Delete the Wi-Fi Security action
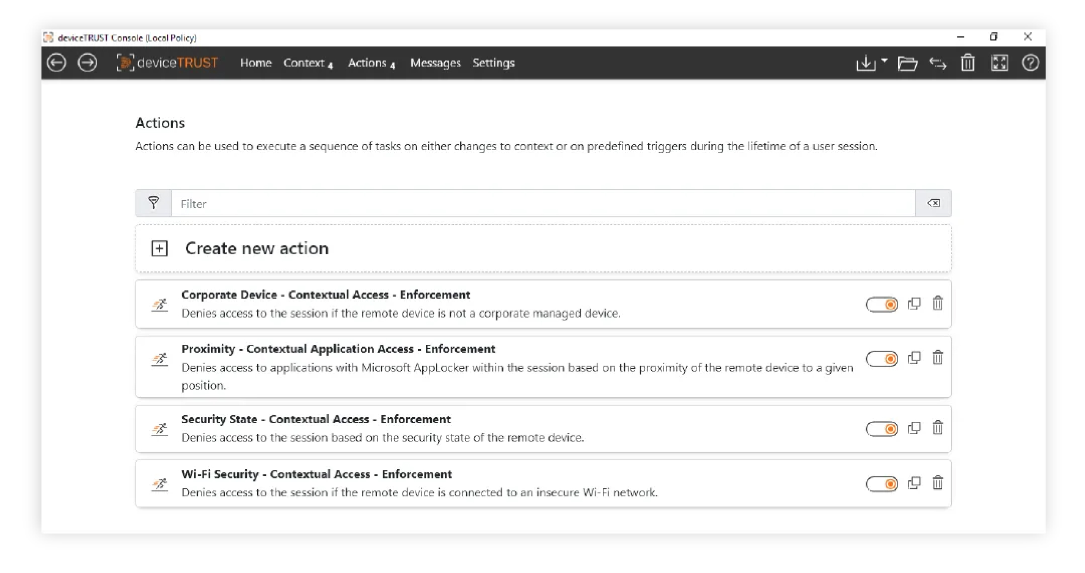The width and height of the screenshot is (1085, 573). [x=937, y=483]
